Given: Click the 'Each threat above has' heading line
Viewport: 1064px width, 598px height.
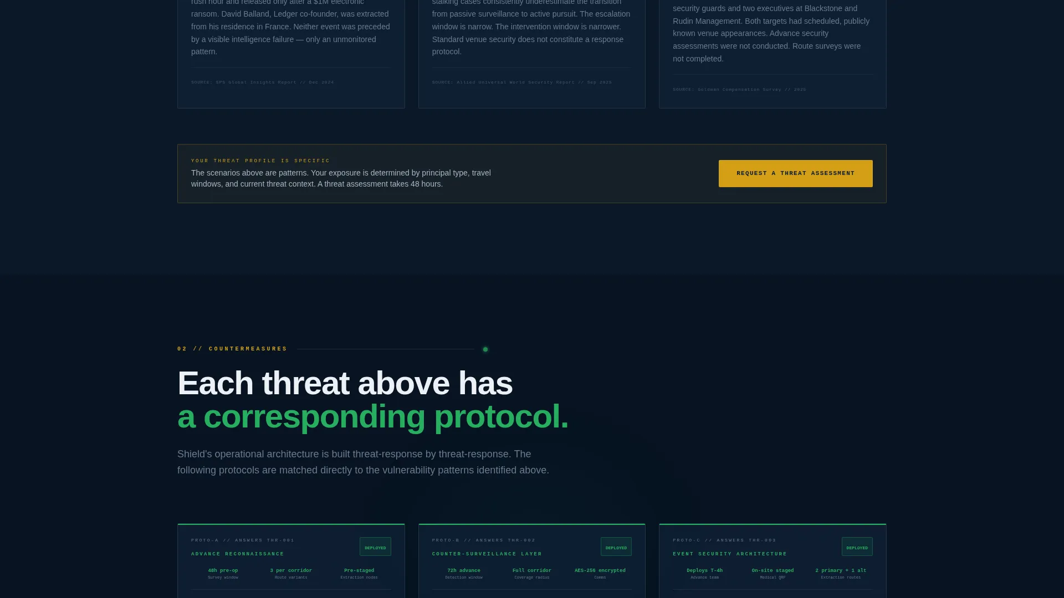Looking at the screenshot, I should [x=345, y=383].
